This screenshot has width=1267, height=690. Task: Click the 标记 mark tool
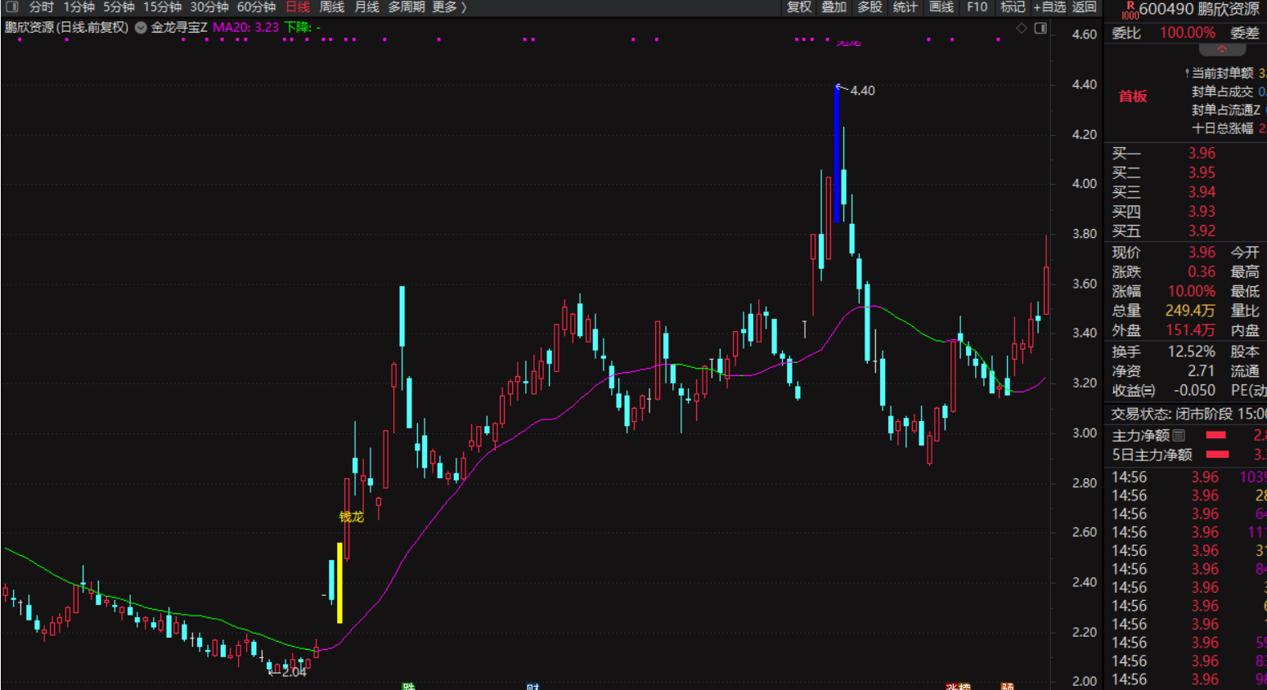point(1013,7)
